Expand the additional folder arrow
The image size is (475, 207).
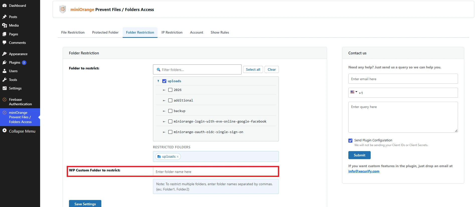point(164,100)
